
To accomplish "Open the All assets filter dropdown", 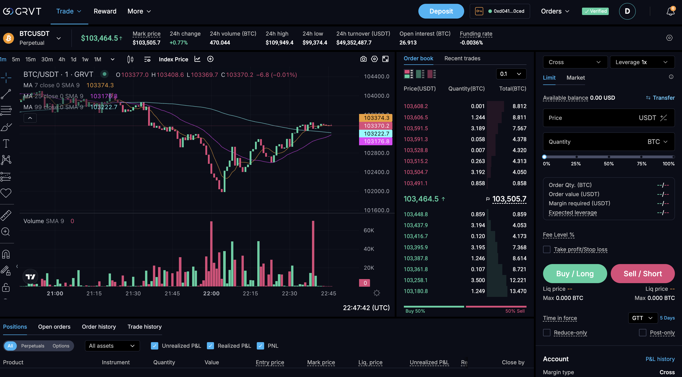I will tap(112, 346).
